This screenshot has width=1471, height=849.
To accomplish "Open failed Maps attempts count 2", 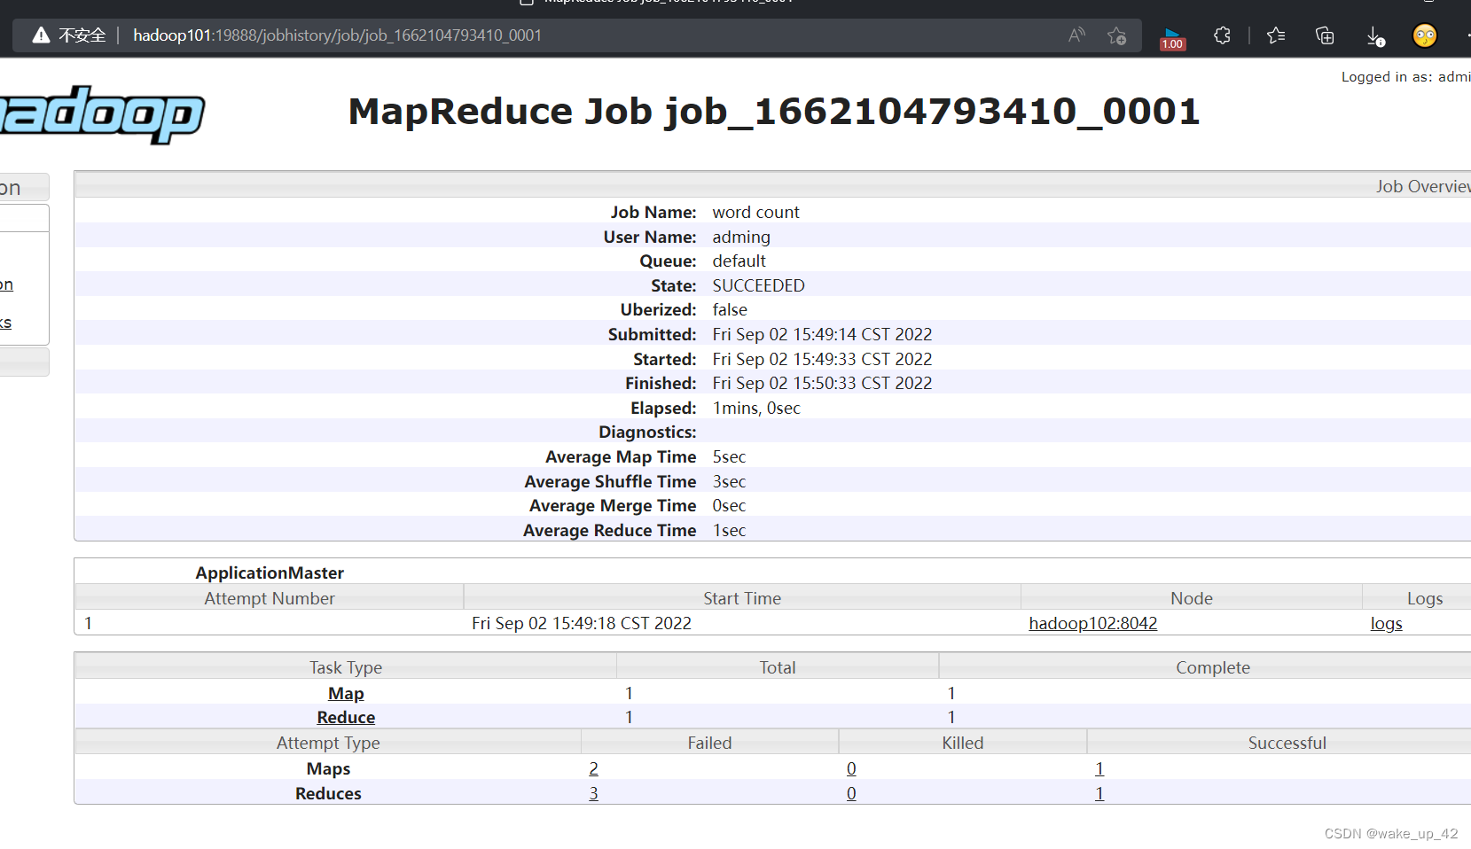I will (593, 768).
